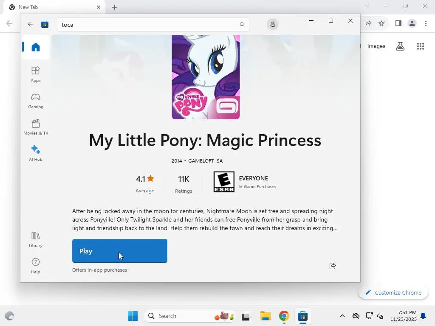This screenshot has width=435, height=326.
Task: Close the New Tab in Chrome
Action: coord(99,7)
